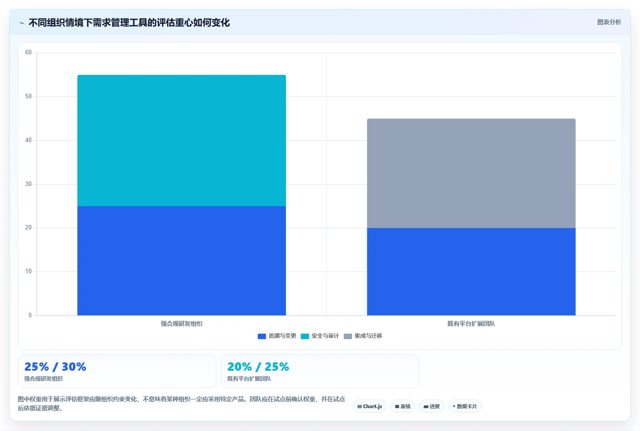Click the y-axis value 60
640x431 pixels.
[28, 53]
